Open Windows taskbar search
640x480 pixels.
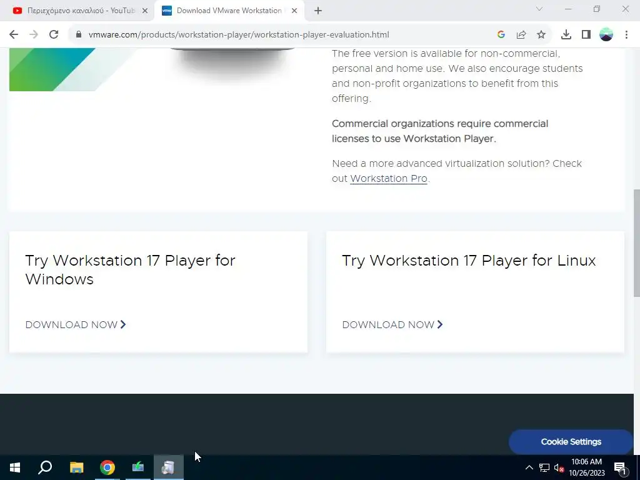(x=45, y=467)
